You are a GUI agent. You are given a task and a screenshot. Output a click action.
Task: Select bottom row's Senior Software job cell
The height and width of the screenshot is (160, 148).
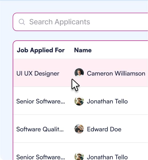(x=41, y=157)
